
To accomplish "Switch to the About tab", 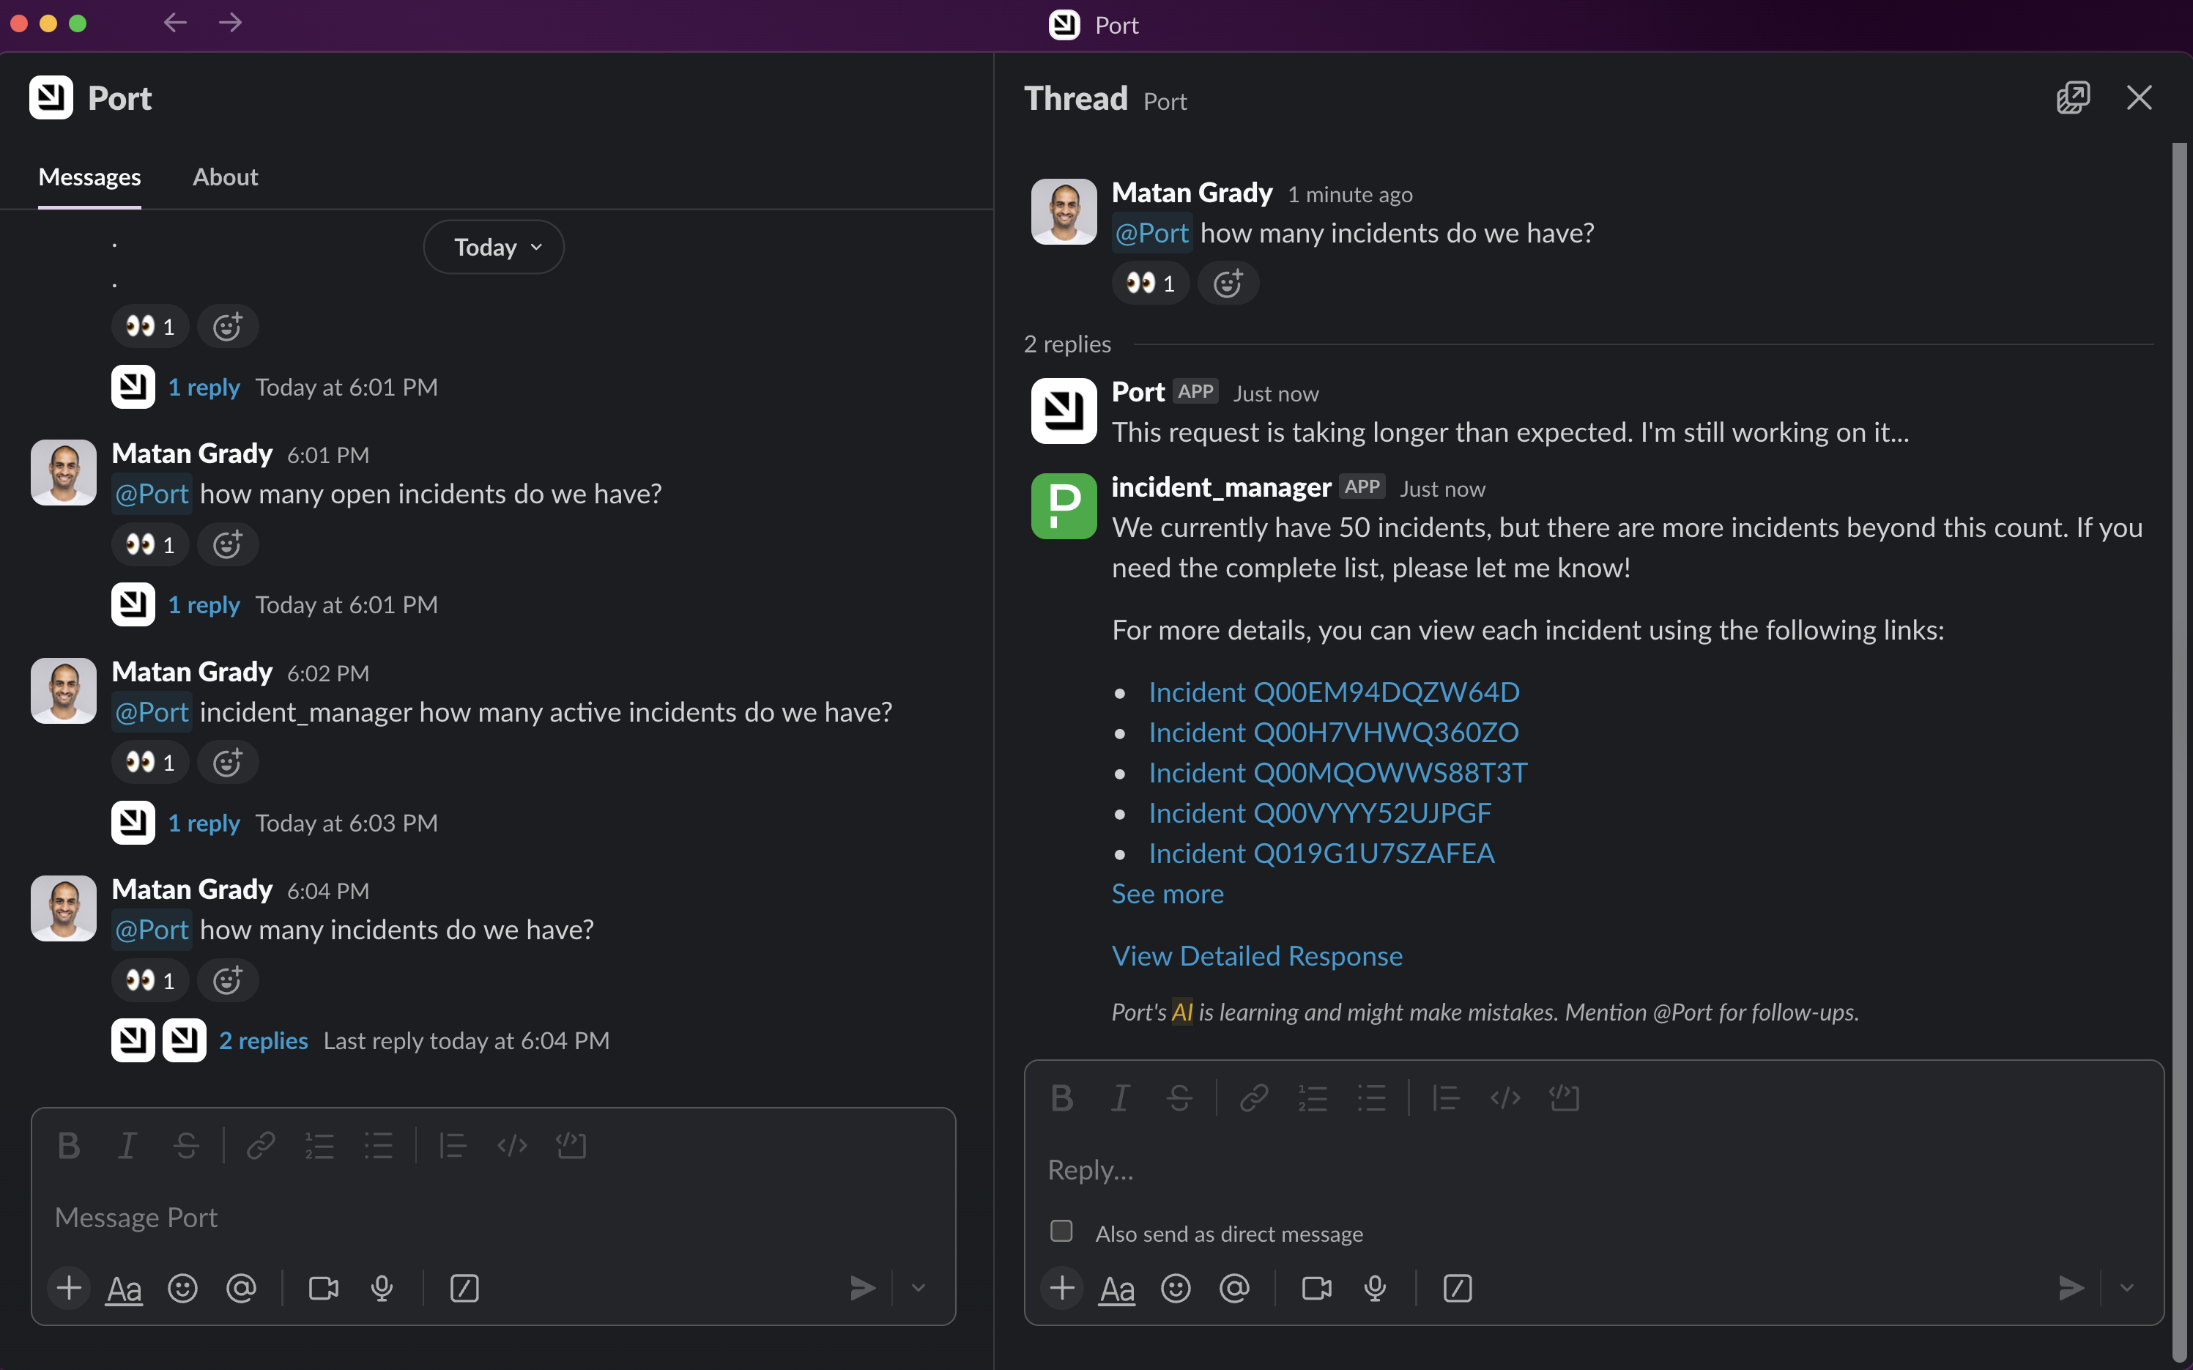I will [x=225, y=177].
